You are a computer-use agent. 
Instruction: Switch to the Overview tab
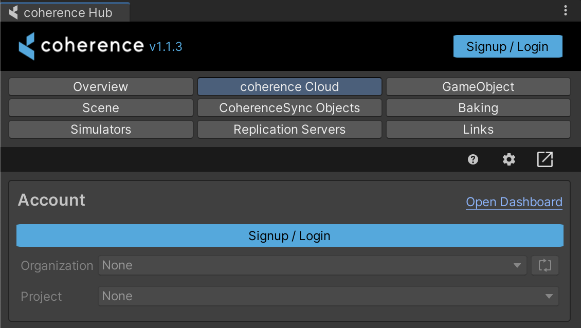[101, 87]
